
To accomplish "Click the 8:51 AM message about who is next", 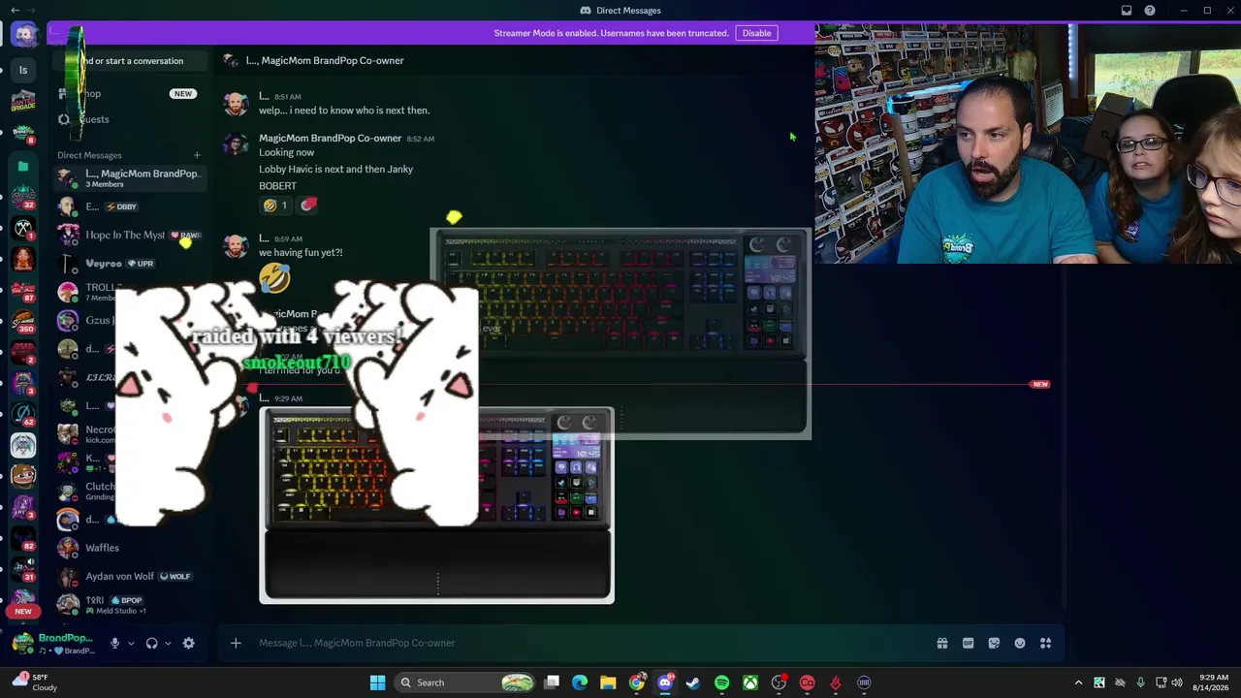I will pos(344,111).
